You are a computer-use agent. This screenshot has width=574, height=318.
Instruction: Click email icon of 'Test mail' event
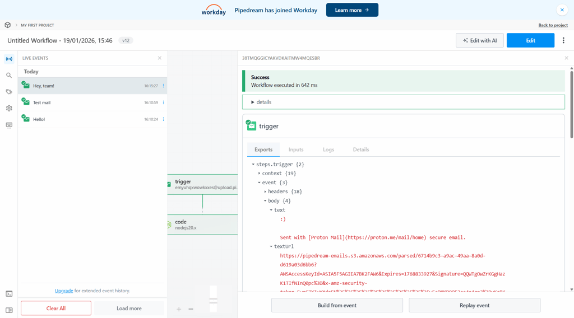click(25, 101)
